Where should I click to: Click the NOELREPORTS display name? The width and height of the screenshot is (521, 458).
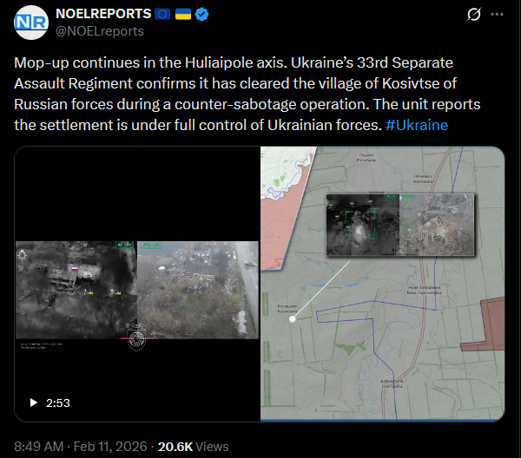[x=103, y=14]
